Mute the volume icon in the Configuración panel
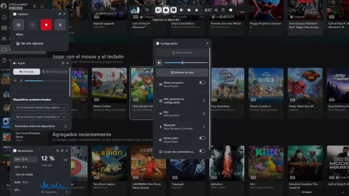 159,63
